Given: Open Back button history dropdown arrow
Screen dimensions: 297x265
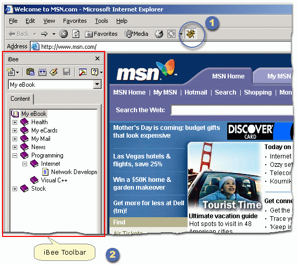Looking at the screenshot, I should 34,34.
